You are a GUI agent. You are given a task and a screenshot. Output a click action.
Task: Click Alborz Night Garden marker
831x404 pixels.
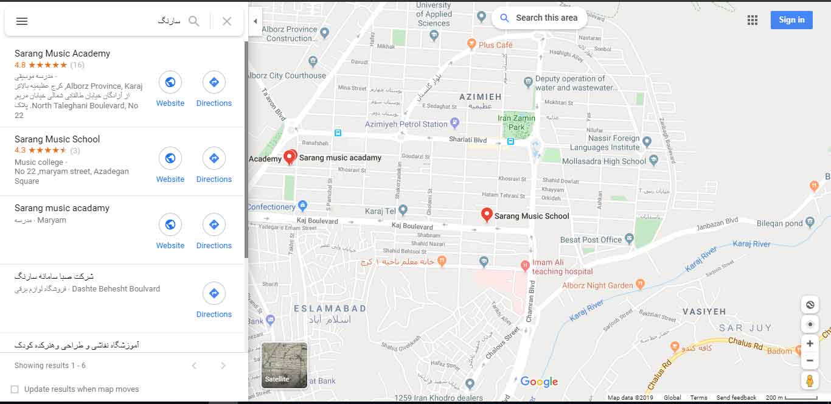click(x=640, y=284)
